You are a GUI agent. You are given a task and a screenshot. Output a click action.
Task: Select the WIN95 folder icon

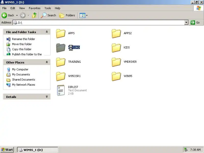coord(116,76)
